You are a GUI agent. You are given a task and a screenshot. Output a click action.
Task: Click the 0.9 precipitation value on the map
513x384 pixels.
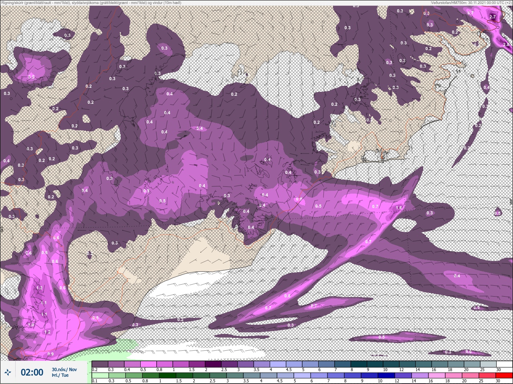click(x=50, y=354)
